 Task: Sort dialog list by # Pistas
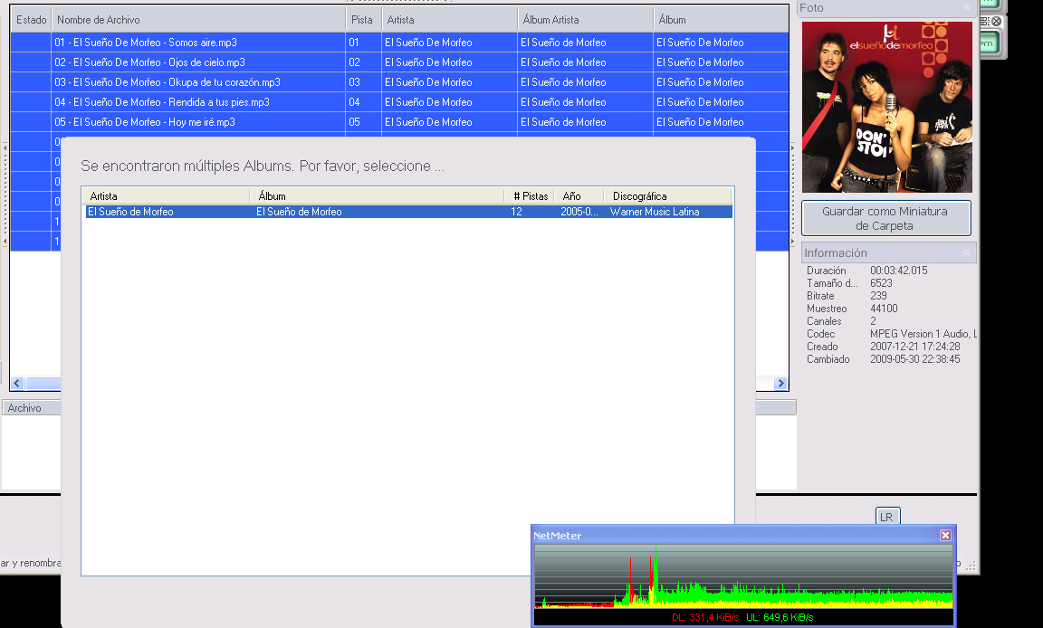(531, 196)
